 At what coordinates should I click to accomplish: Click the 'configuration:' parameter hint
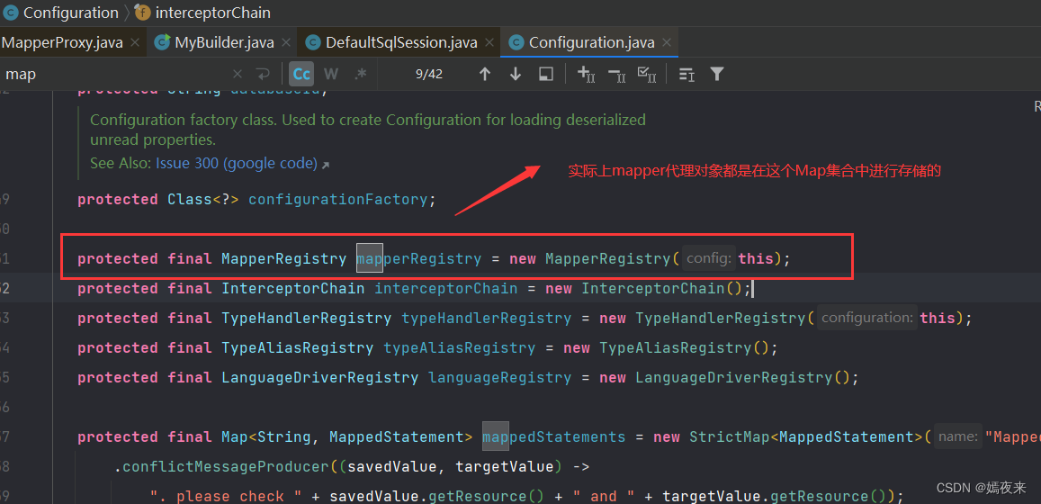click(866, 318)
